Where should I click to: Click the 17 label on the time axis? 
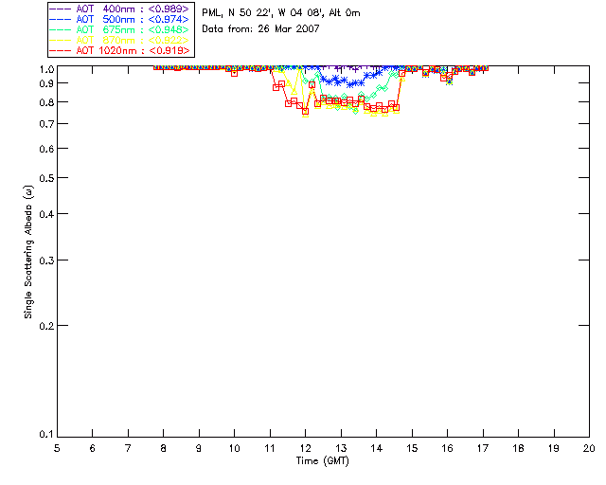(x=483, y=448)
